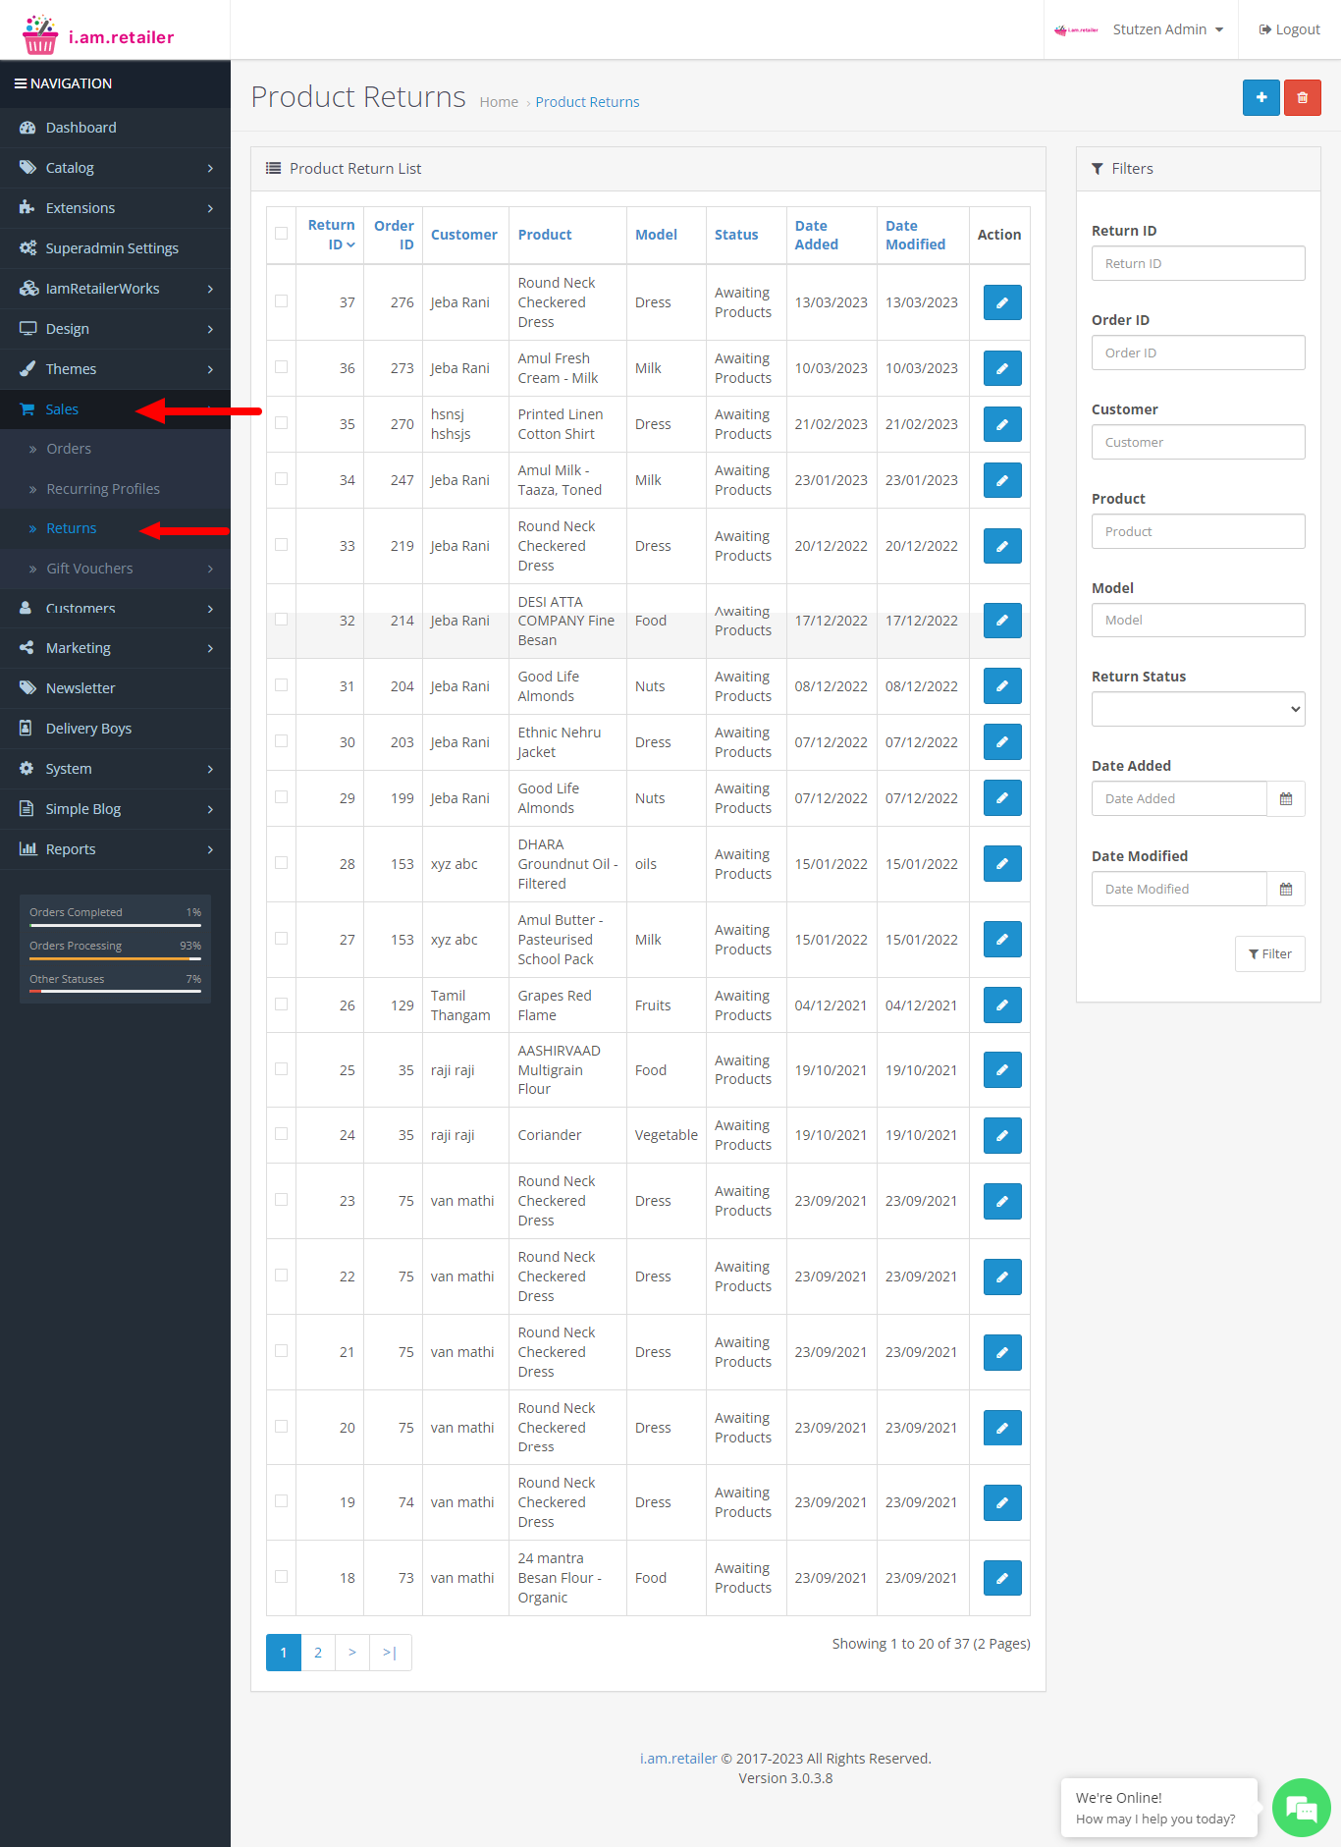The height and width of the screenshot is (1847, 1341).
Task: Edit return 18 with pencil icon
Action: [x=1002, y=1578]
